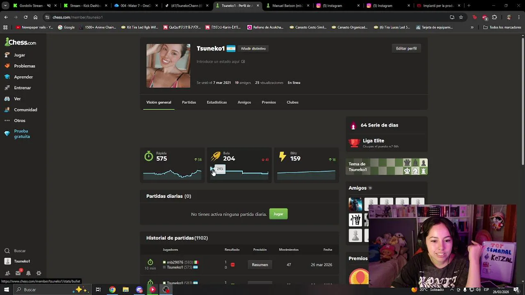Switch to the Estadísticas tab
525x295 pixels.
click(217, 102)
